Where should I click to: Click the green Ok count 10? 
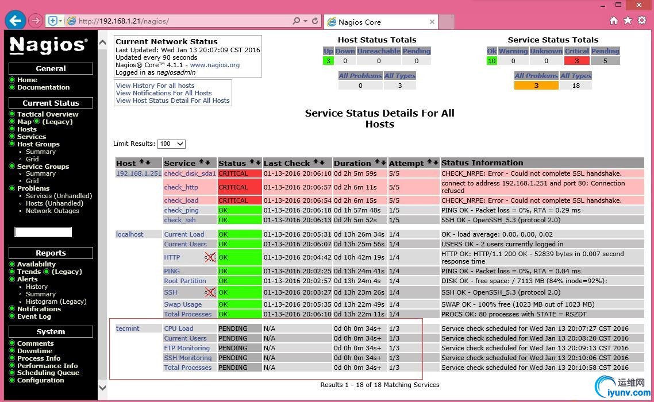[x=492, y=61]
